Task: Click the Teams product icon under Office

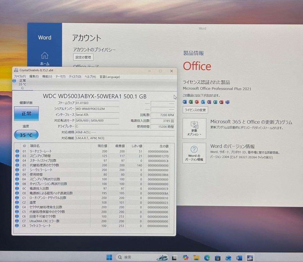Action: click(228, 102)
